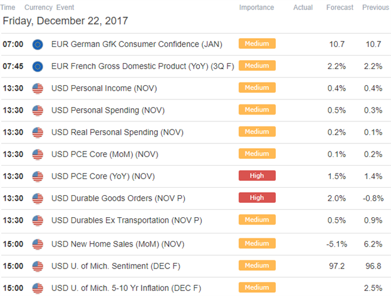Sort by the Previous column header
The image size is (391, 296).
(375, 8)
